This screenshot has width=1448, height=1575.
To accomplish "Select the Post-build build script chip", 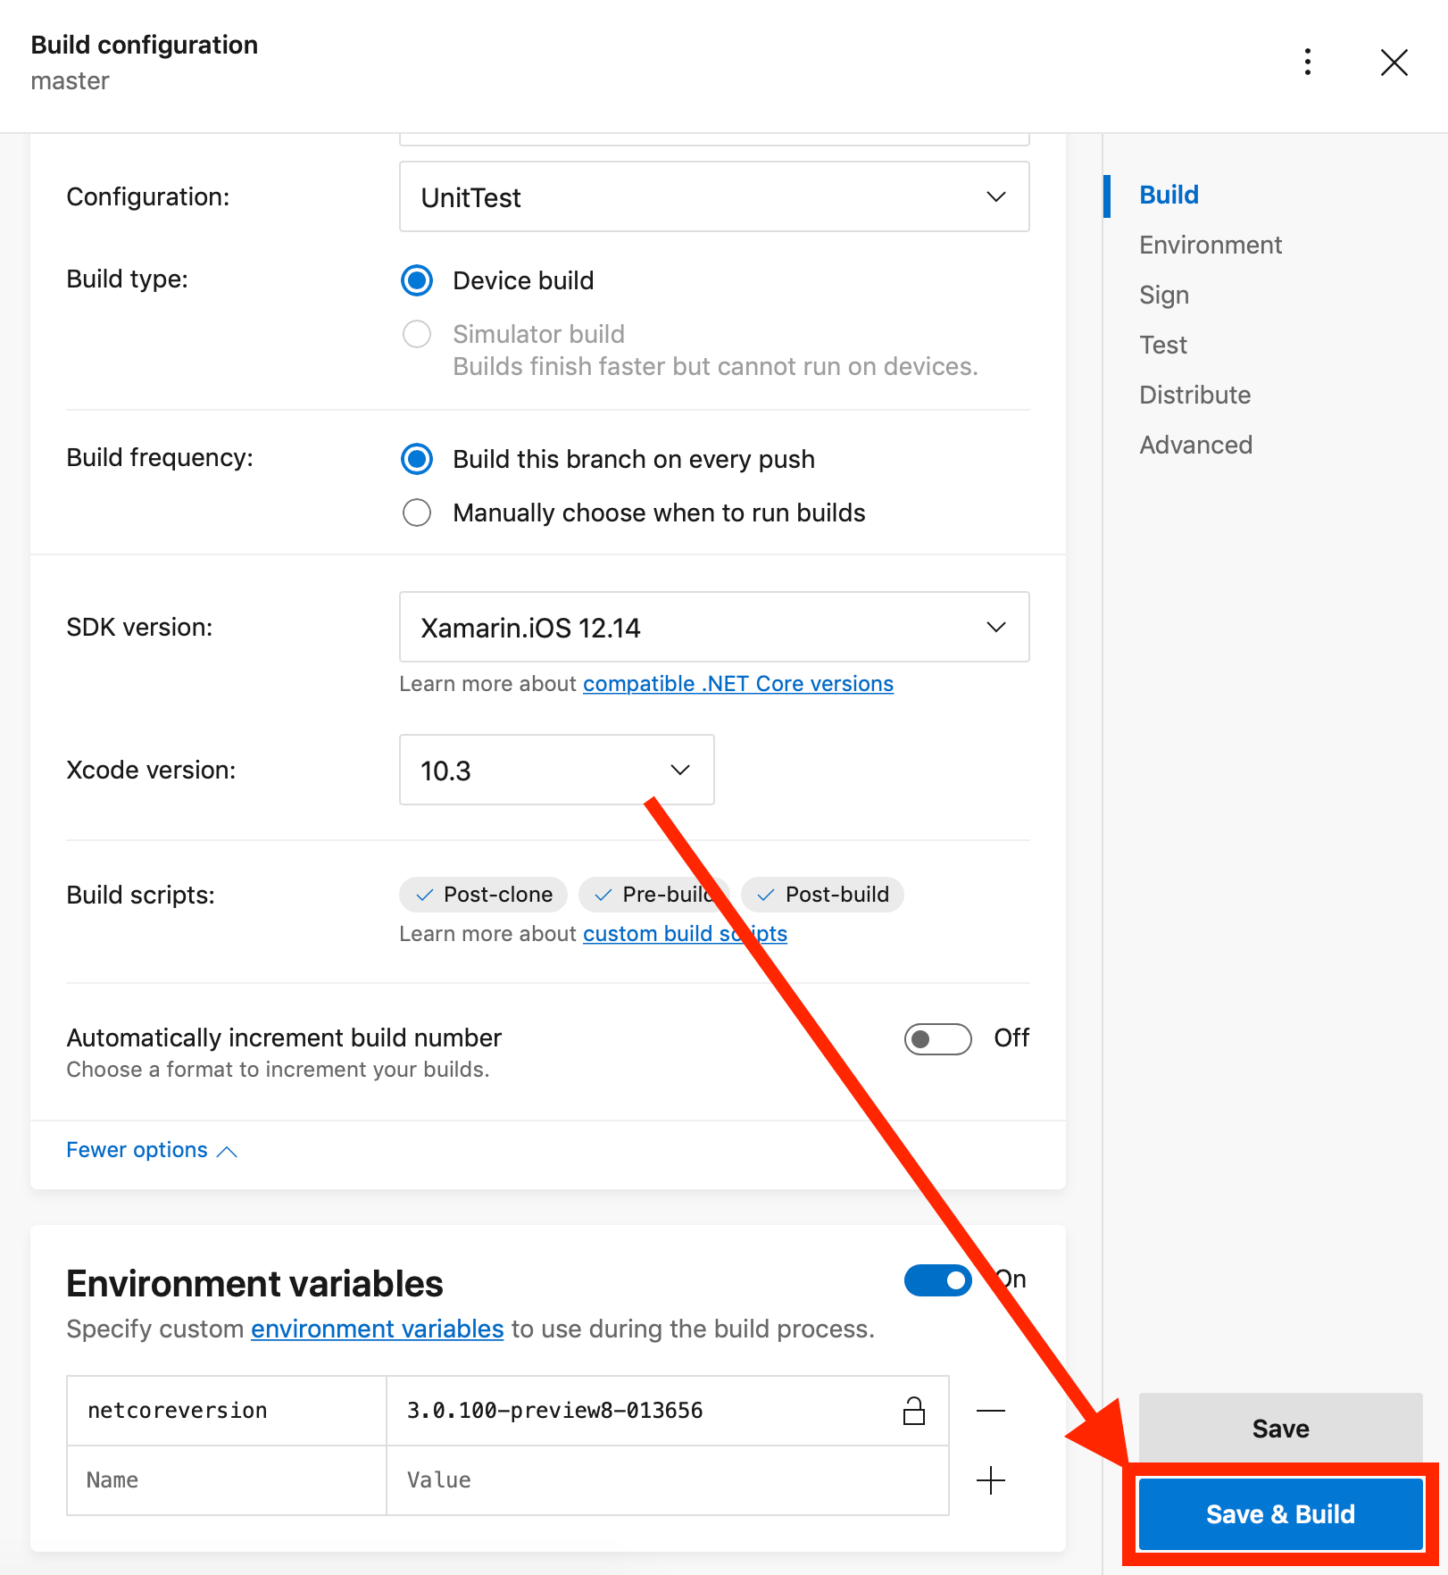I will point(821,894).
